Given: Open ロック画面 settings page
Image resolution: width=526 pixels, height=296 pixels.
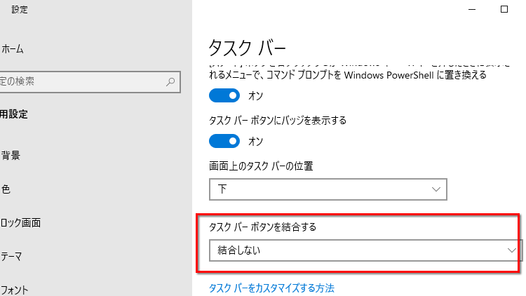Looking at the screenshot, I should [20, 223].
